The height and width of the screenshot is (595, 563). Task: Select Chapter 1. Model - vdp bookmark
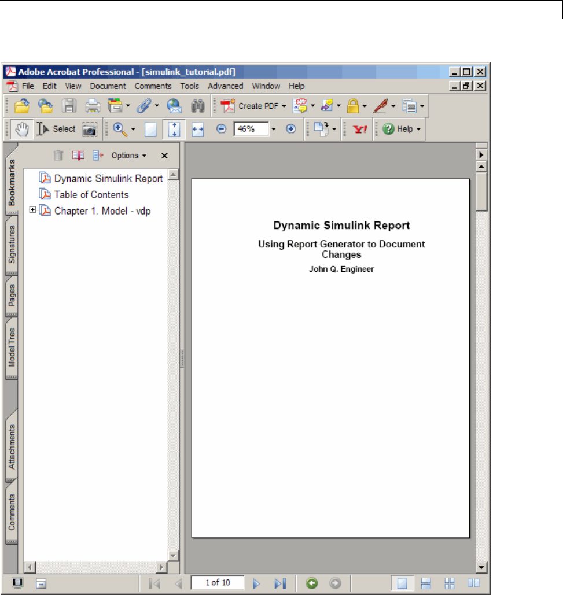coord(102,211)
